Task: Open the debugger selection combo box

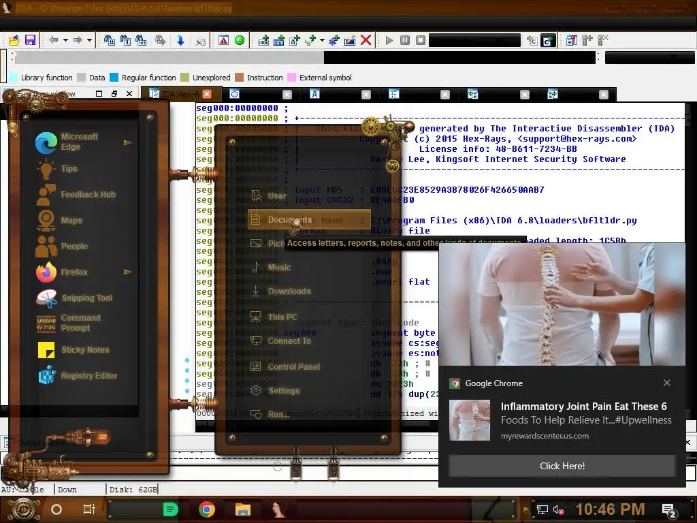Action: click(x=474, y=40)
